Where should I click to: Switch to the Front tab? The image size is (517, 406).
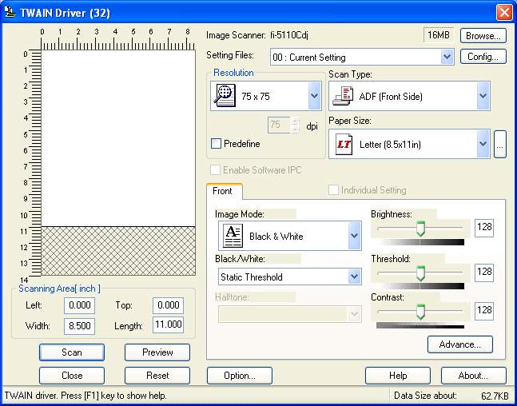[x=223, y=191]
